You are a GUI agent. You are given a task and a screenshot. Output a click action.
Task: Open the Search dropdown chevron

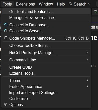coord(89,4)
